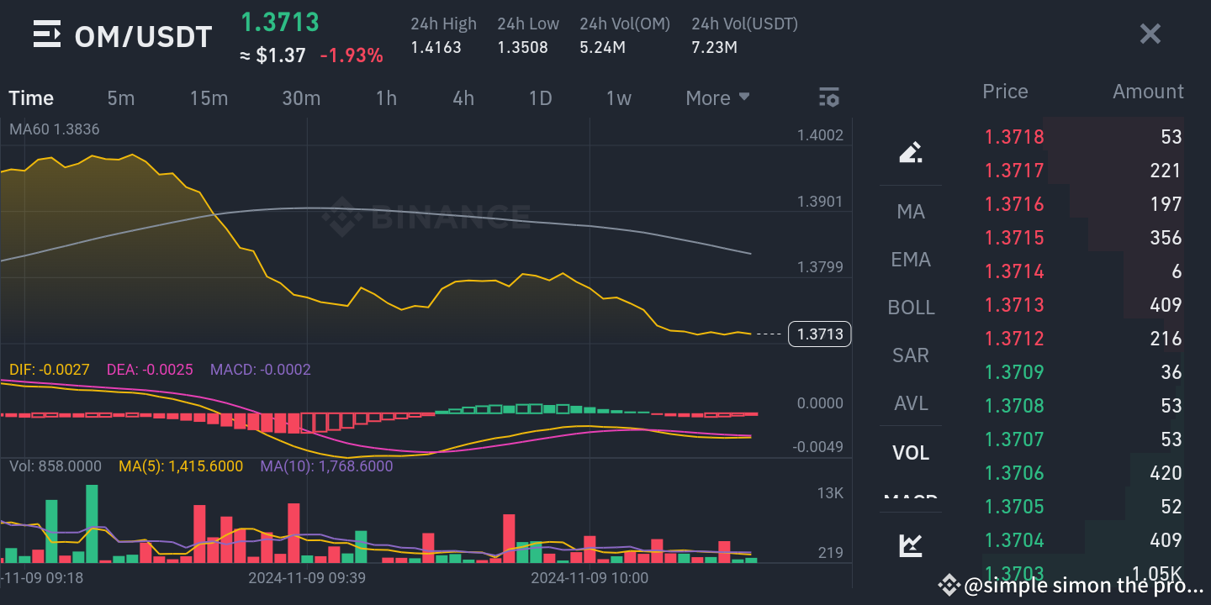Open the trading pairs hamburger menu
The image size is (1211, 605).
tap(46, 34)
